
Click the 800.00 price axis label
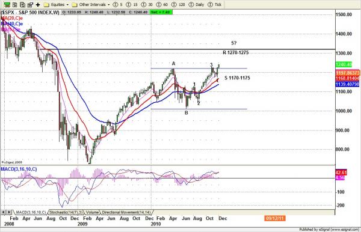[342, 150]
